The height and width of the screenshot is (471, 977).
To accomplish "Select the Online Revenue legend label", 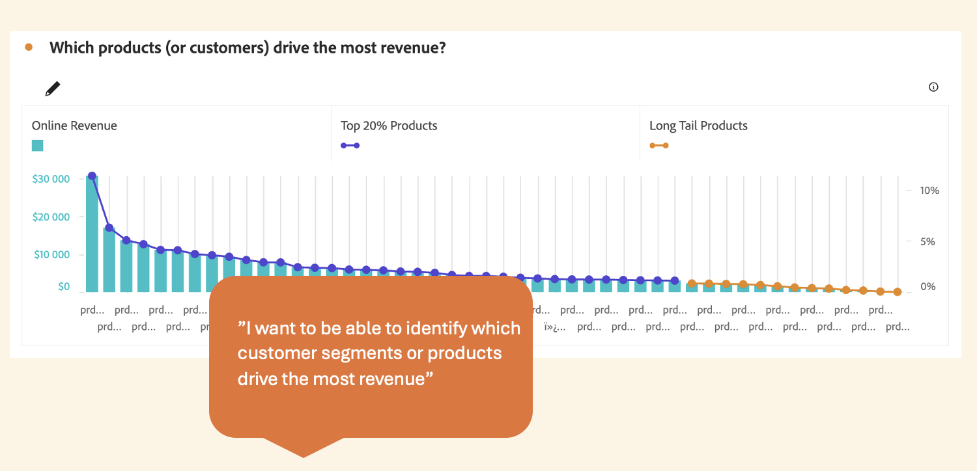I will (74, 126).
